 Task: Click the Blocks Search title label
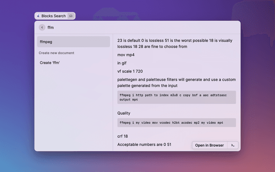[x=53, y=16]
